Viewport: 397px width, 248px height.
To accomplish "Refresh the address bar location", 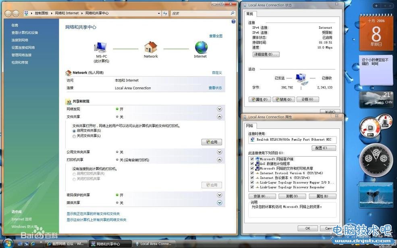I will point(165,13).
